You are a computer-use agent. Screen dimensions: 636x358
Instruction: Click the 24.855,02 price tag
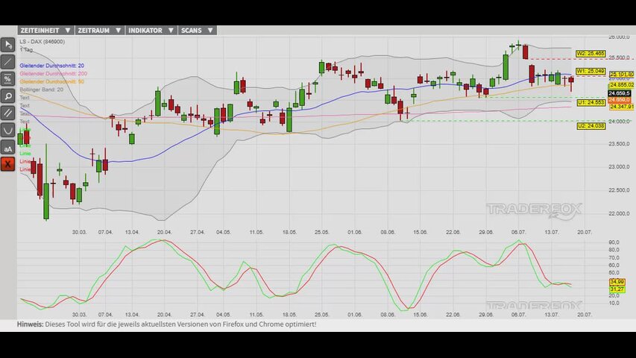pos(621,85)
